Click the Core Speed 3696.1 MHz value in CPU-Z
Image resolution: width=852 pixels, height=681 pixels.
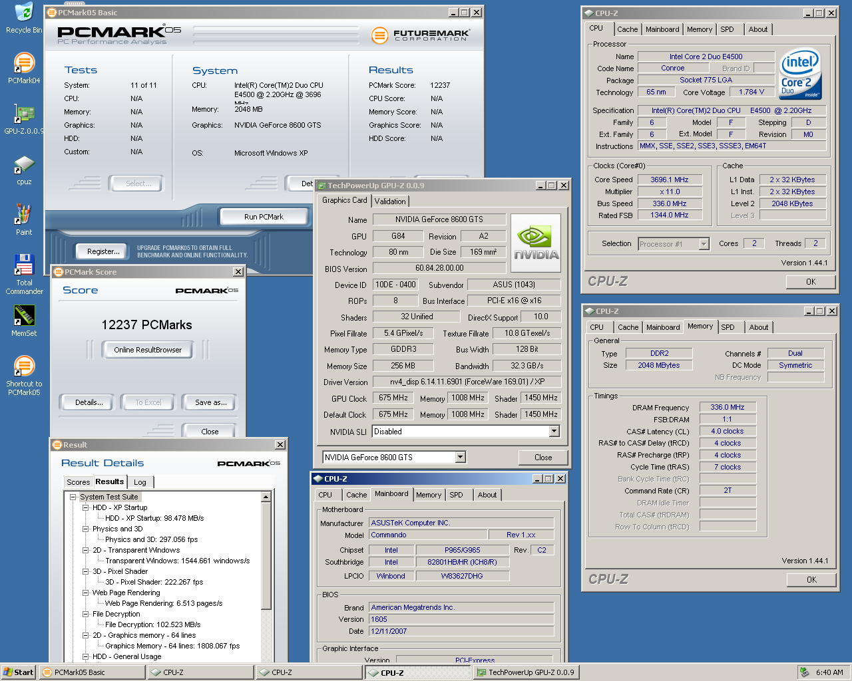tap(669, 180)
